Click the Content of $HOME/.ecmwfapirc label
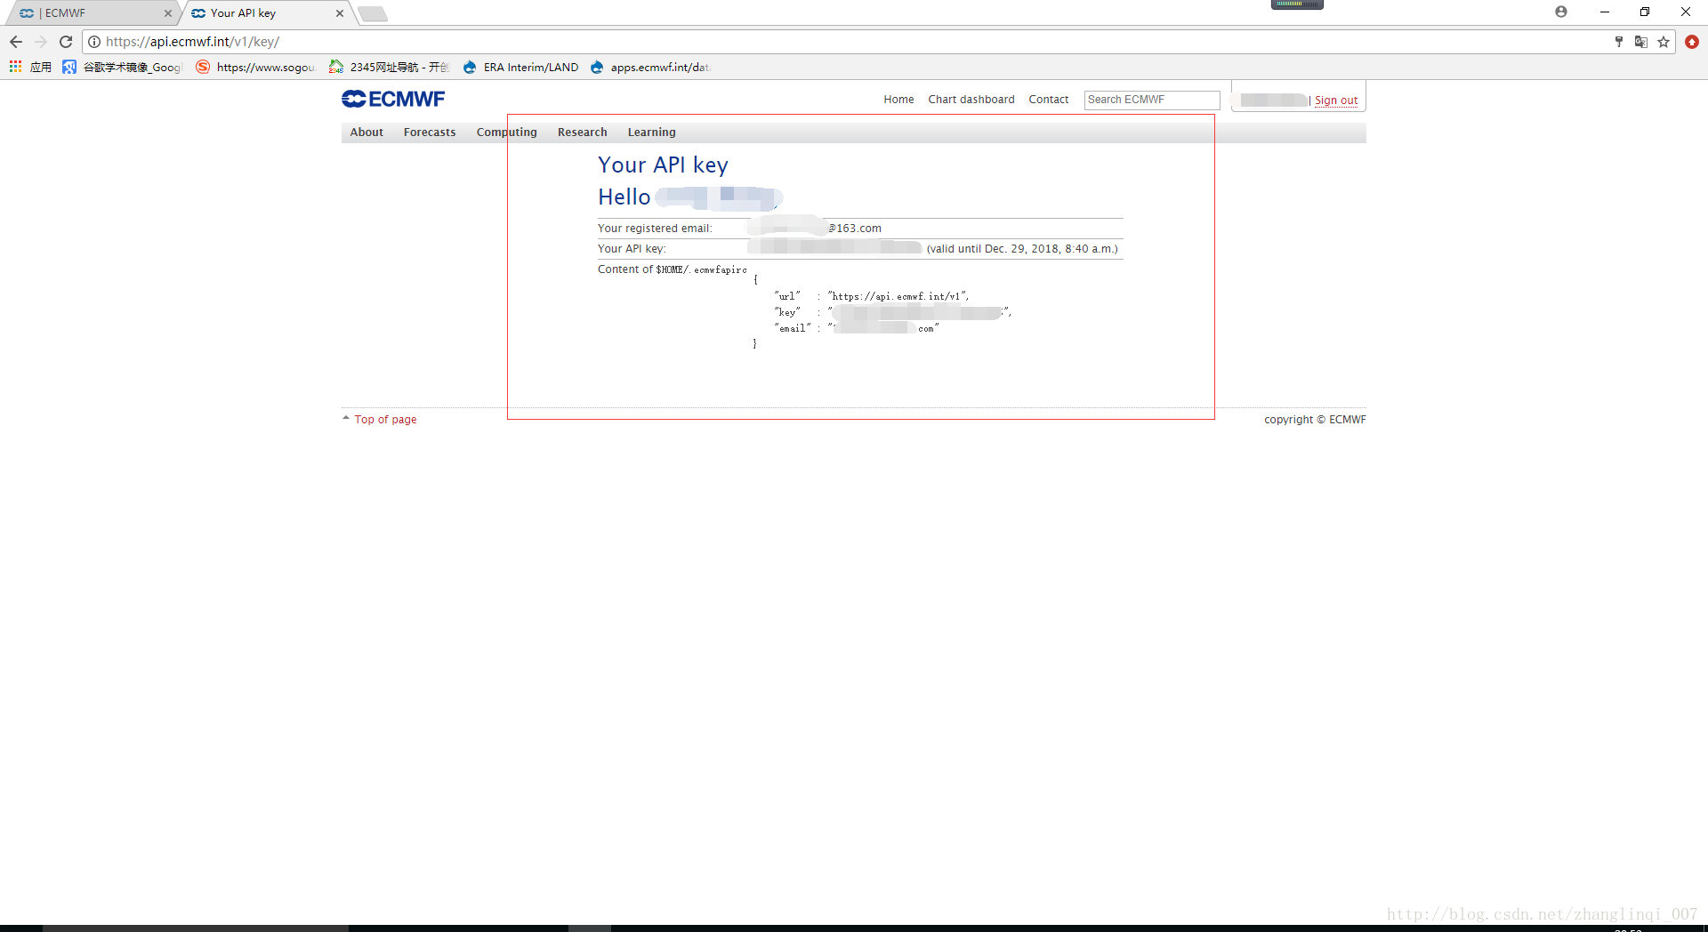This screenshot has width=1708, height=932. tap(673, 269)
